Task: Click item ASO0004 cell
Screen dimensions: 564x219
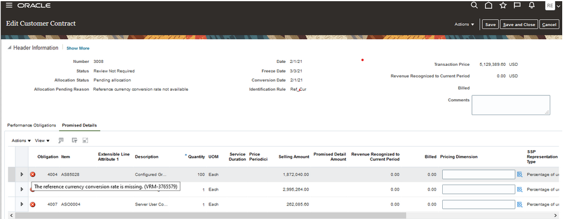Action: pyautogui.click(x=70, y=204)
